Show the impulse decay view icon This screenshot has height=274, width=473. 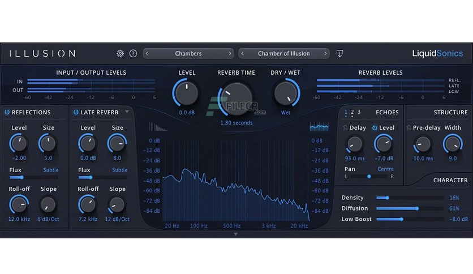[158, 126]
